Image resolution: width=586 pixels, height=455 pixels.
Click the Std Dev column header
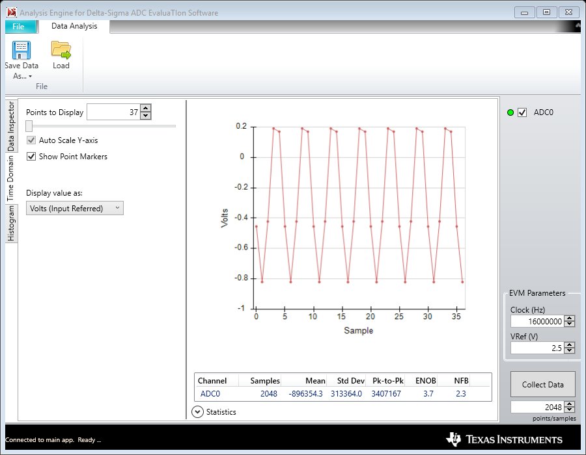click(x=350, y=380)
